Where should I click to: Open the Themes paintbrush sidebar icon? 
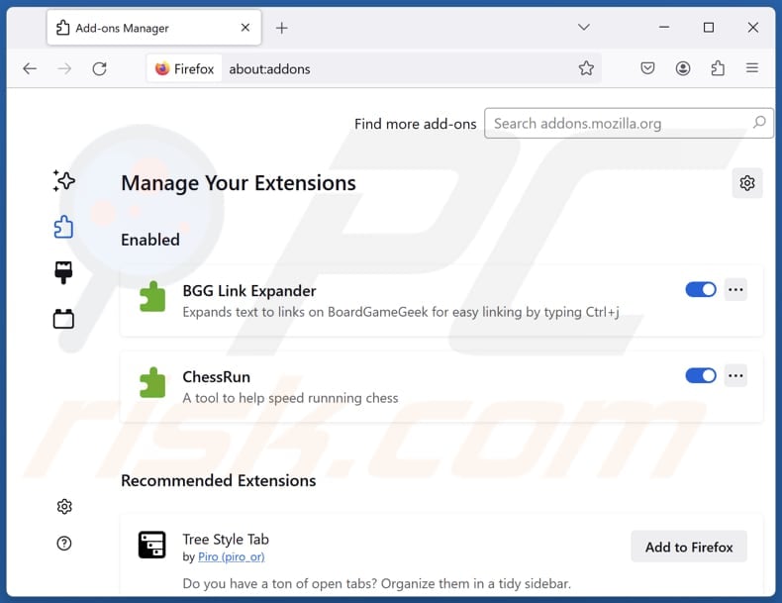(64, 273)
